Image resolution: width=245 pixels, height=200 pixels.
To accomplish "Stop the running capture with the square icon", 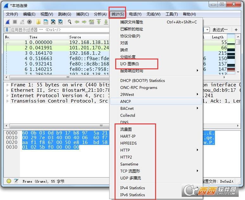I will pyautogui.click(x=15, y=22).
